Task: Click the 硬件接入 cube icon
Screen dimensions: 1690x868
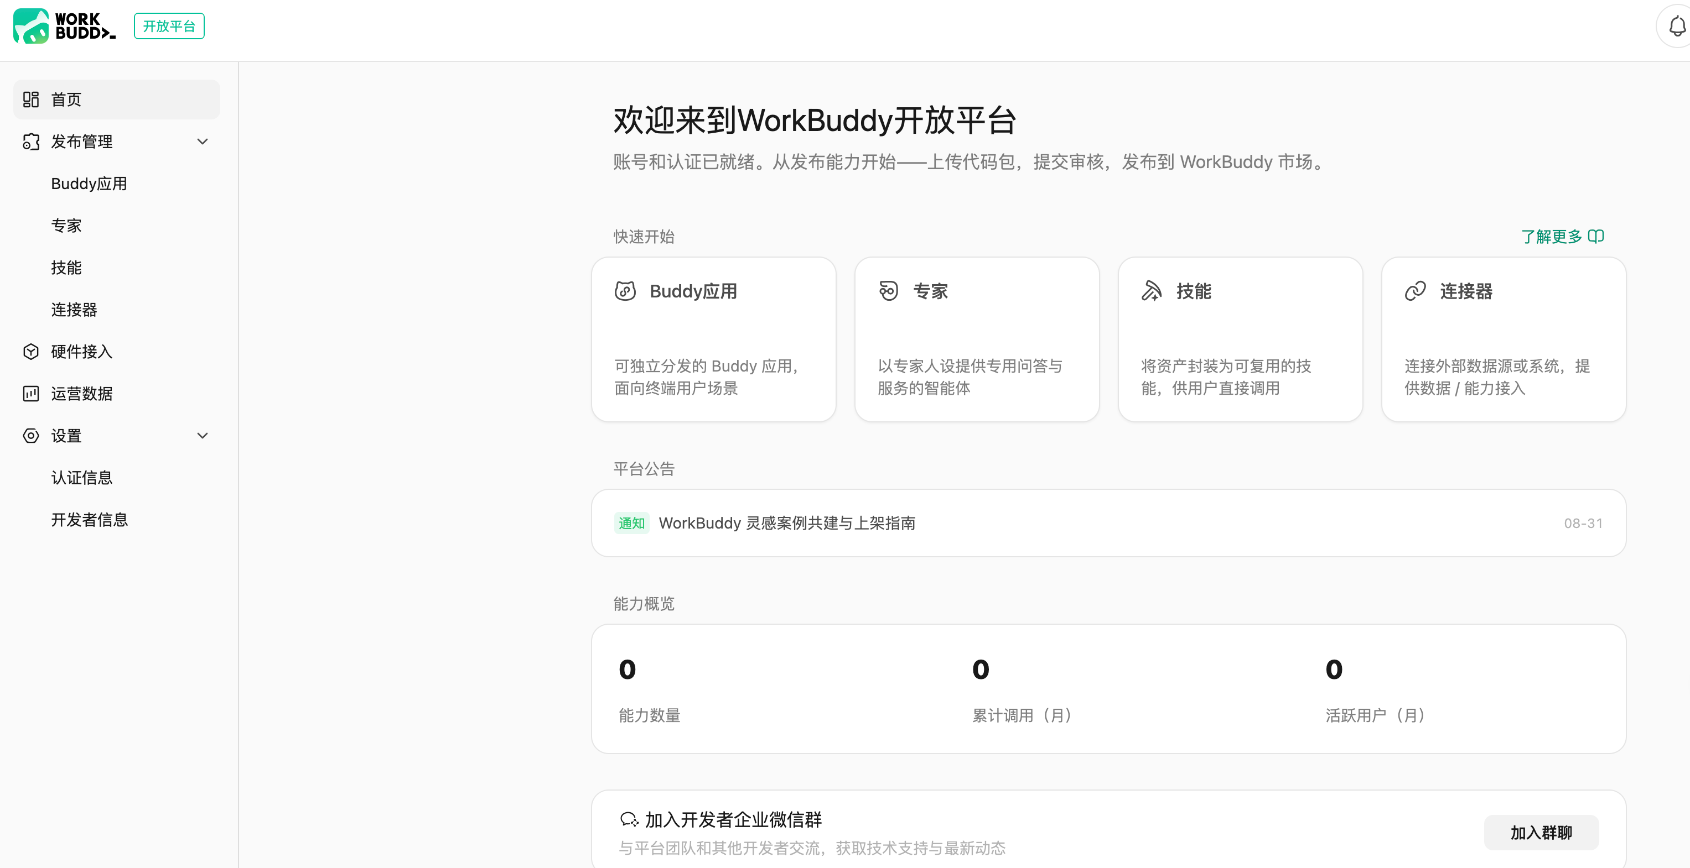Action: tap(31, 352)
